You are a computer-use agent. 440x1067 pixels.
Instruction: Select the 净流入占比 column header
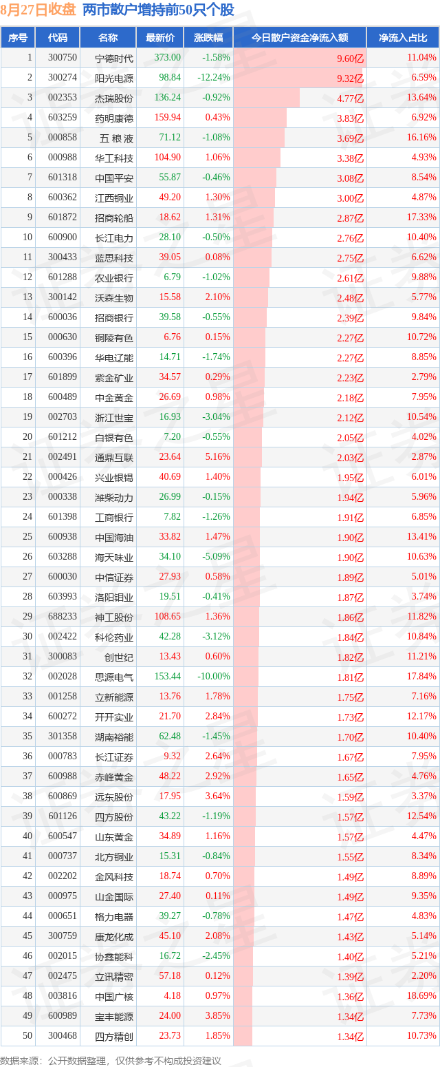coord(403,38)
